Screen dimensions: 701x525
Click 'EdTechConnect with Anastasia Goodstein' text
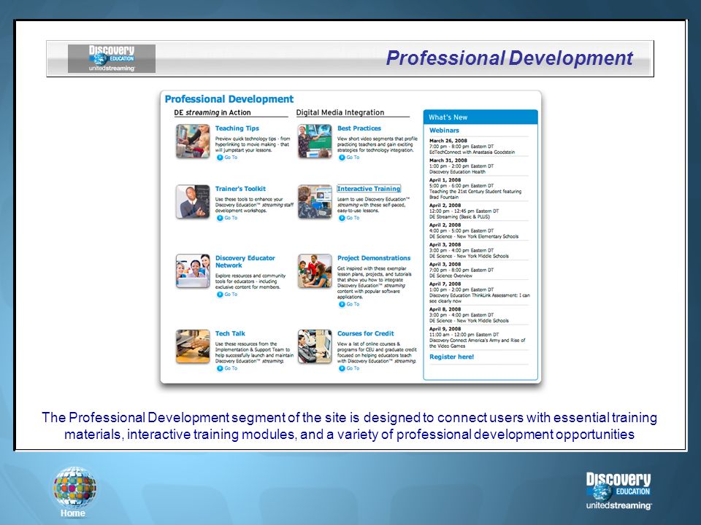pyautogui.click(x=472, y=152)
